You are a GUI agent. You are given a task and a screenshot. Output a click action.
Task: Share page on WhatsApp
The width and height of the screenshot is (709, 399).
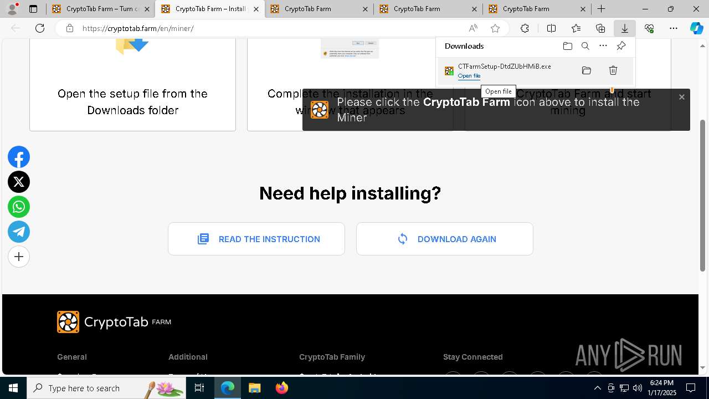coord(19,207)
